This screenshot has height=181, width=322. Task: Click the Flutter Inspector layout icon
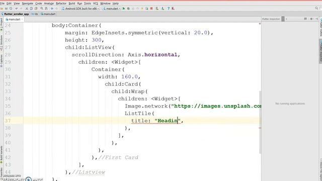click(305, 19)
